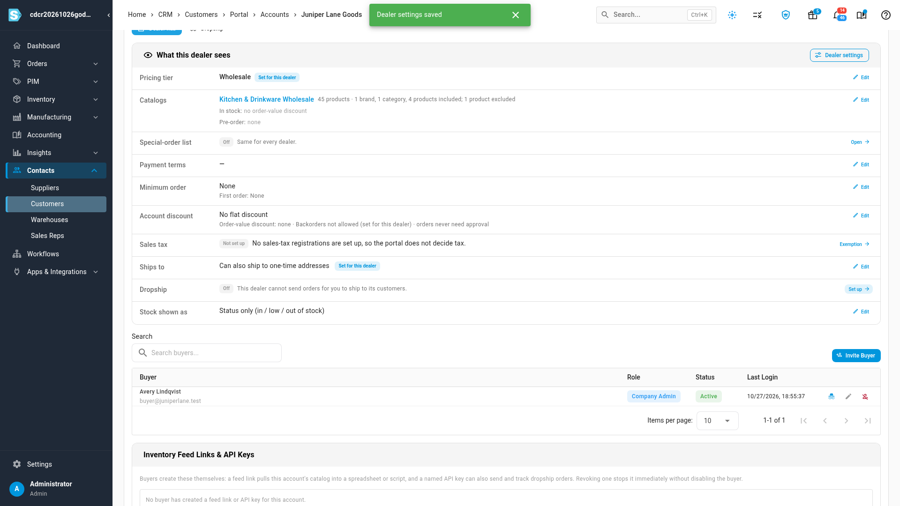Impersonate buyer Avery Lindqvist
Screen dimensions: 900x506
pyautogui.click(x=832, y=396)
